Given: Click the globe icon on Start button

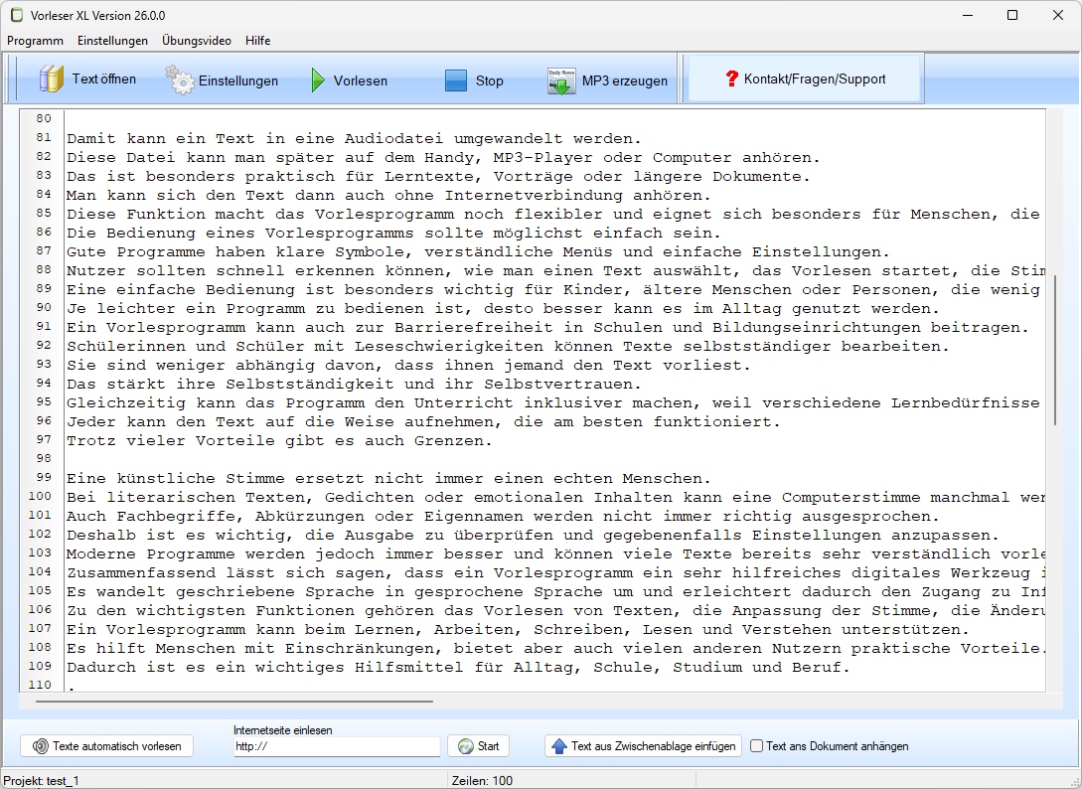Looking at the screenshot, I should pyautogui.click(x=466, y=746).
